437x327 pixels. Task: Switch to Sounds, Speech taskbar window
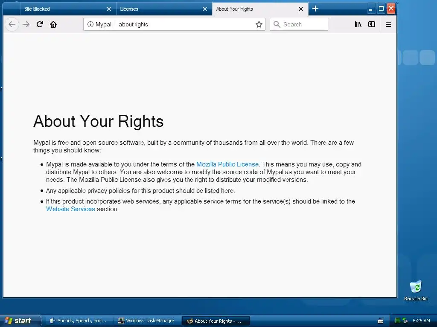[79, 321]
